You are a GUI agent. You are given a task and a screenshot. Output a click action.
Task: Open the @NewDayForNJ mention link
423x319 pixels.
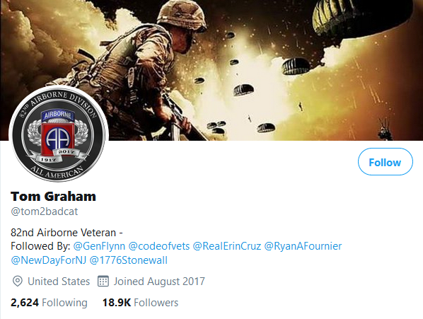coord(49,260)
